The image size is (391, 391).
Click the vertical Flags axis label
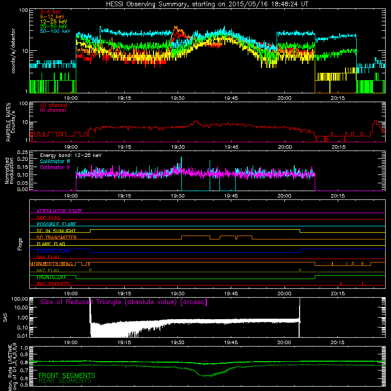point(20,244)
